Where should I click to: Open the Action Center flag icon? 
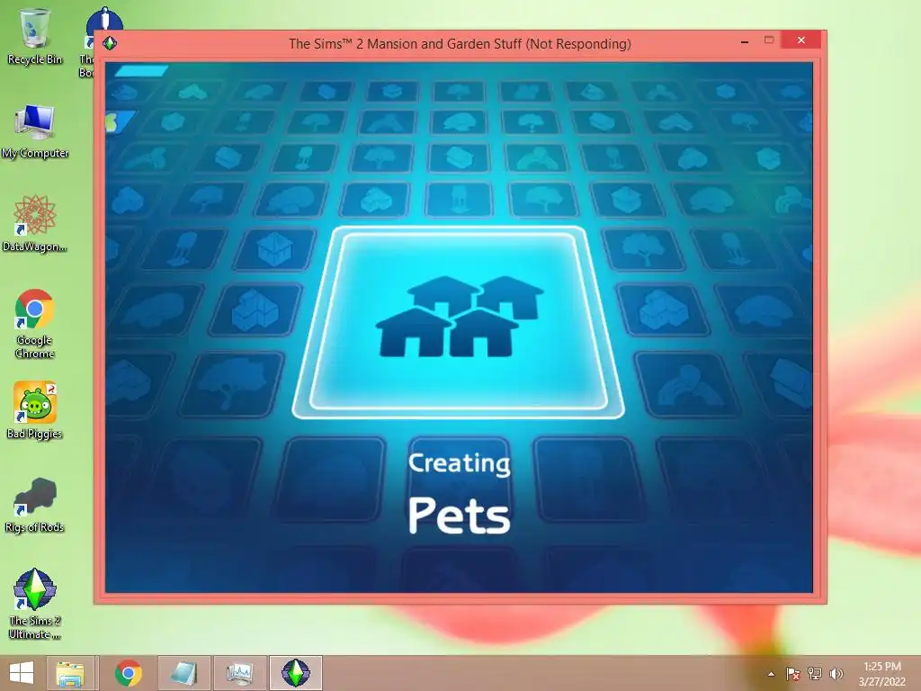792,674
